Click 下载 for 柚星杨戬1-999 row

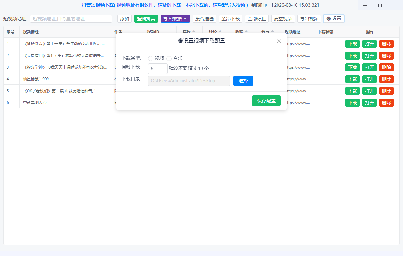[353, 79]
